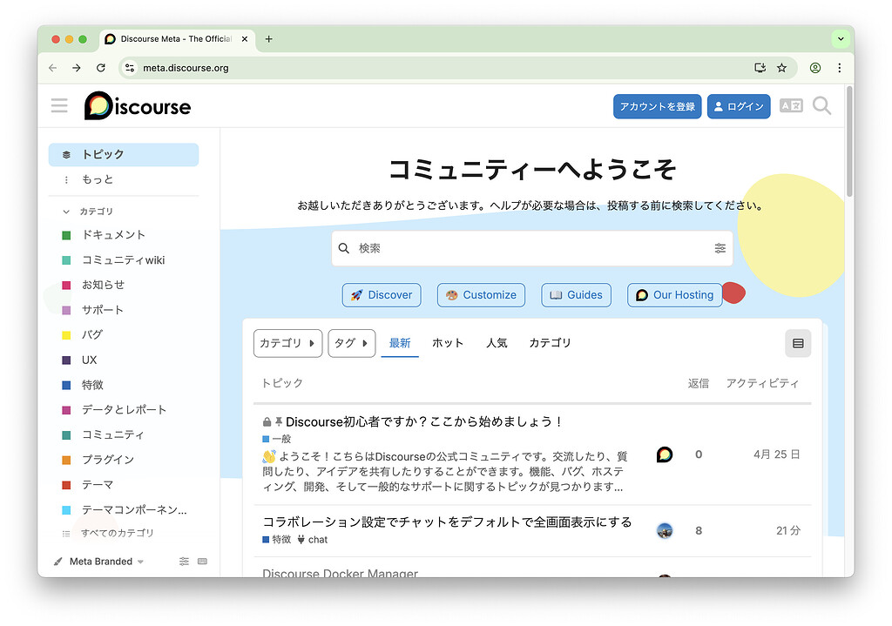The image size is (892, 626).
Task: Click the アカウントを登録 button
Action: [x=657, y=106]
